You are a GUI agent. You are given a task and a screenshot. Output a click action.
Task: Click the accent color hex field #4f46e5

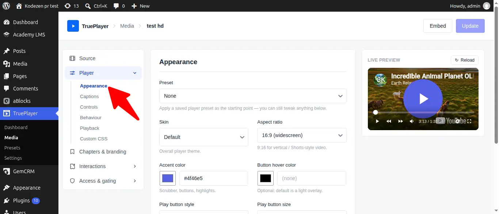[214, 178]
